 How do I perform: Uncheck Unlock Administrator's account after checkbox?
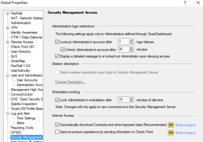tap(63, 49)
